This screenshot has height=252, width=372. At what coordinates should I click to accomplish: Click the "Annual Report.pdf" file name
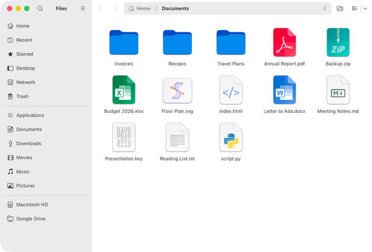pos(284,64)
